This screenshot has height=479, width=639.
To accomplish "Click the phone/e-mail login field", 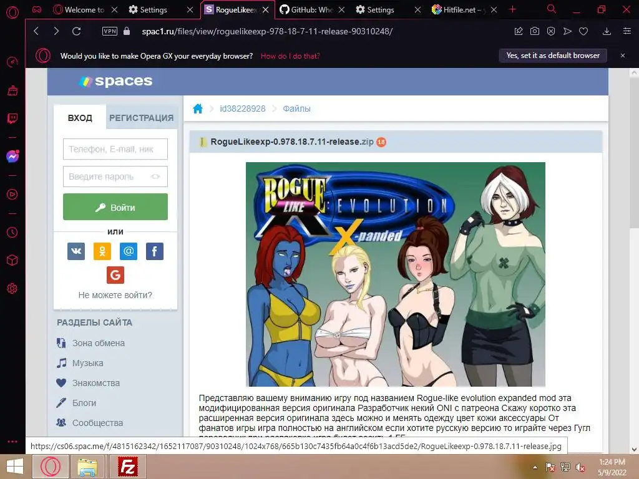I will [115, 149].
